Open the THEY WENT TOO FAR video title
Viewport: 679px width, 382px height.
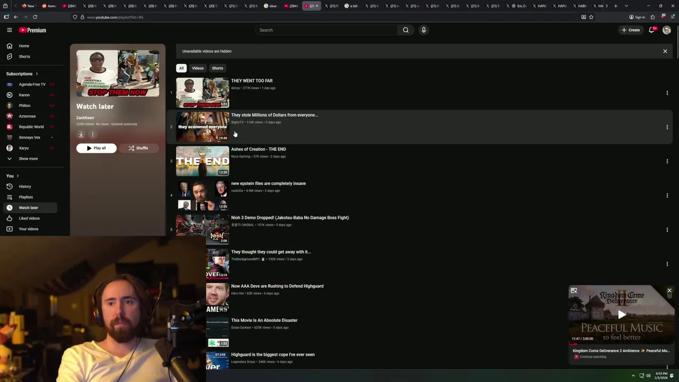tap(252, 81)
